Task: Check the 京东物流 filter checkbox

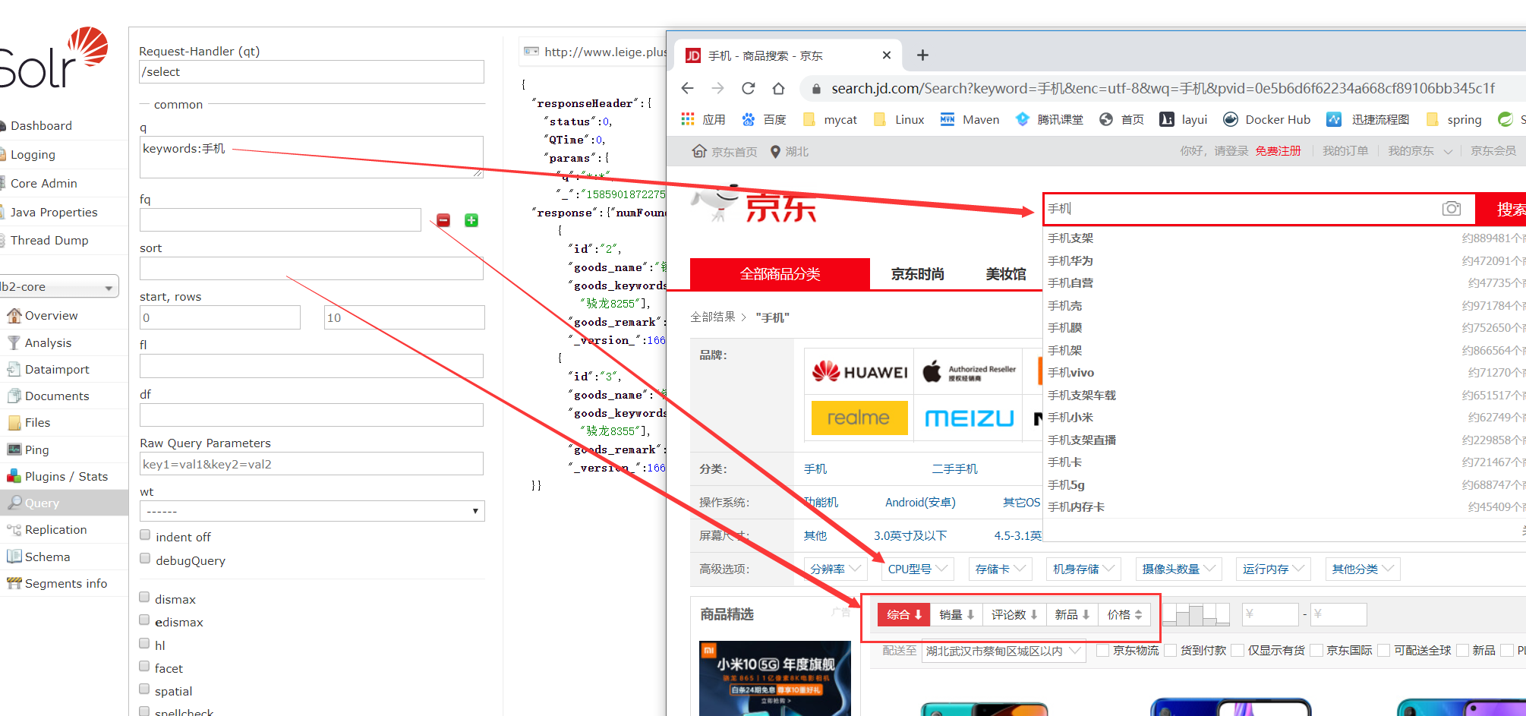Action: pos(1103,650)
